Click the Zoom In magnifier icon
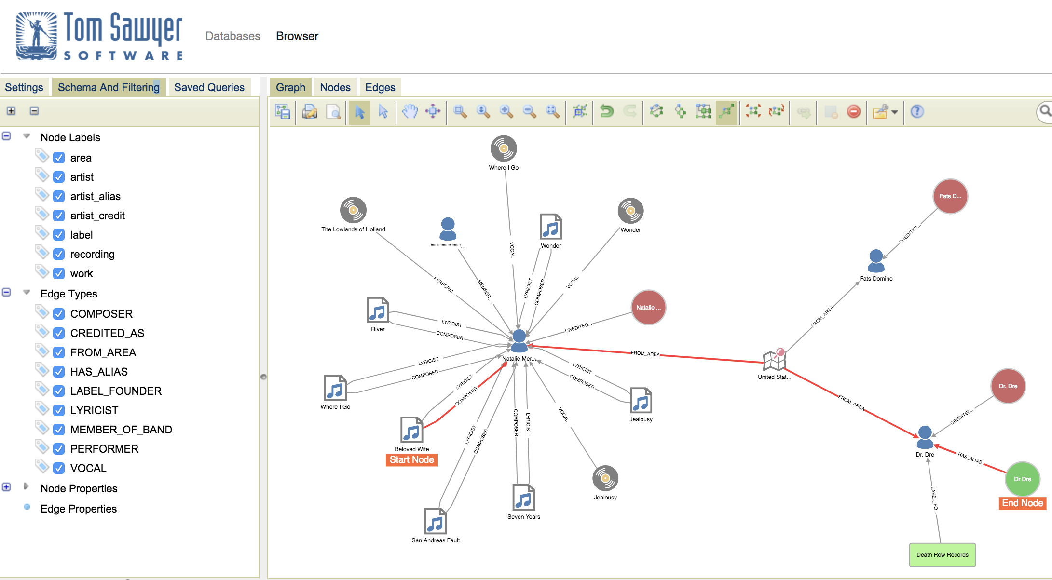The width and height of the screenshot is (1052, 580). (506, 112)
